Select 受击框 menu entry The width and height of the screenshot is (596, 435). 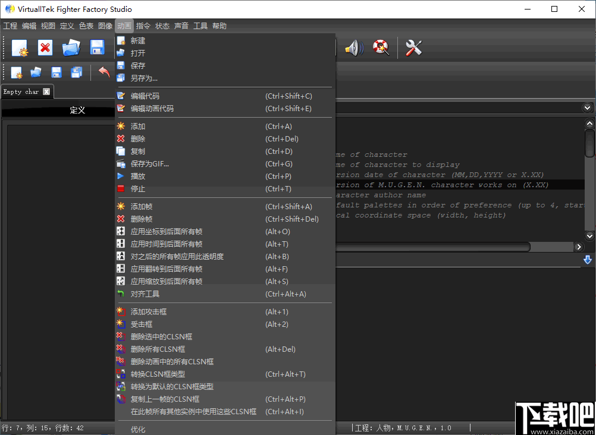pyautogui.click(x=225, y=324)
